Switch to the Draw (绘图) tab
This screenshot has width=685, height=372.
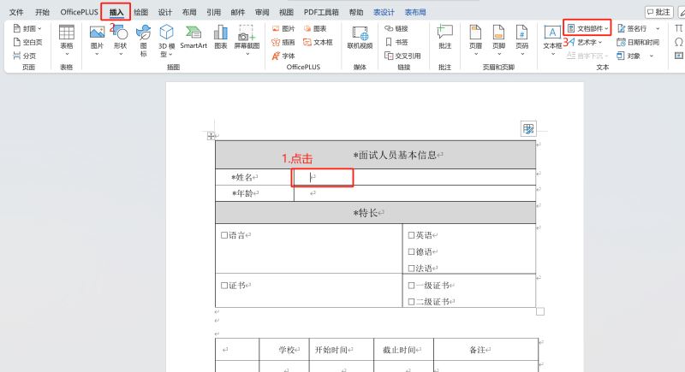(140, 12)
